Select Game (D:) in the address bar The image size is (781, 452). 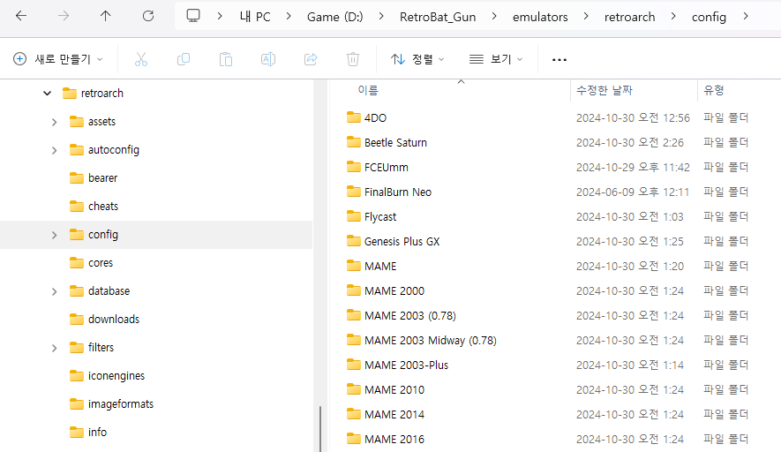click(334, 17)
